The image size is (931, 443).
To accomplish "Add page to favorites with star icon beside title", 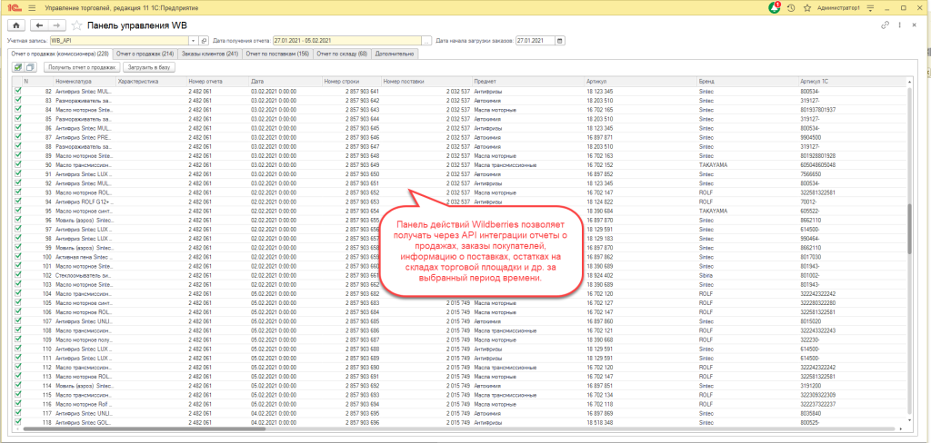I will pos(76,25).
